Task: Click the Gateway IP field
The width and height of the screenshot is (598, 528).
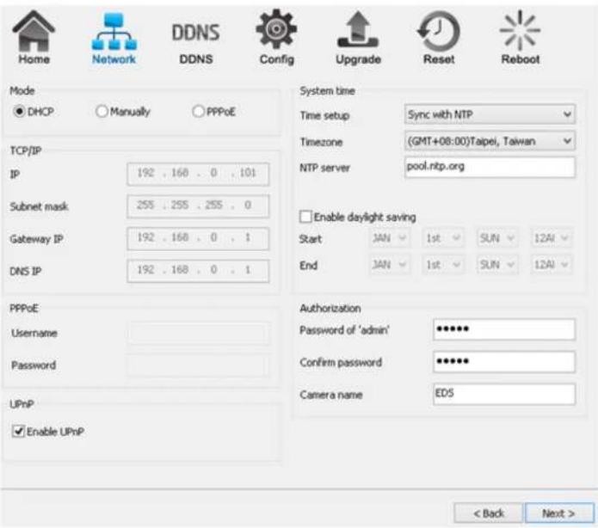Action: [x=198, y=239]
